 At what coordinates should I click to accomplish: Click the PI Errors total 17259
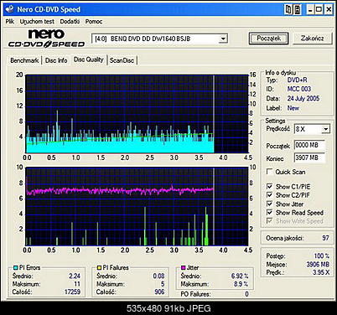(72, 292)
